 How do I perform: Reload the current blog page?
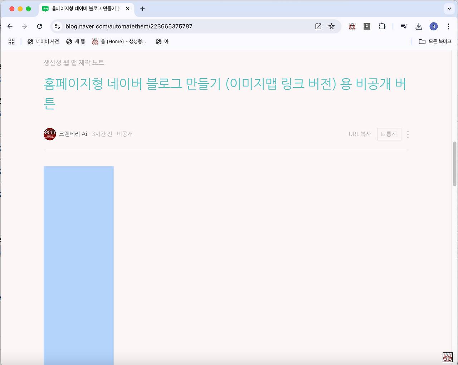(x=40, y=26)
